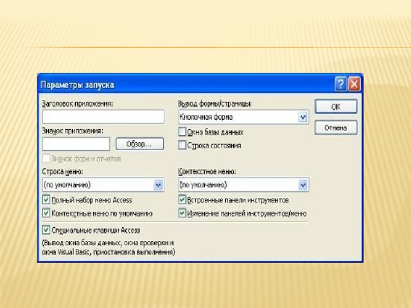Image resolution: width=411 pixels, height=308 pixels.
Task: Uncheck Встроенные панели инструментов option
Action: tap(182, 200)
